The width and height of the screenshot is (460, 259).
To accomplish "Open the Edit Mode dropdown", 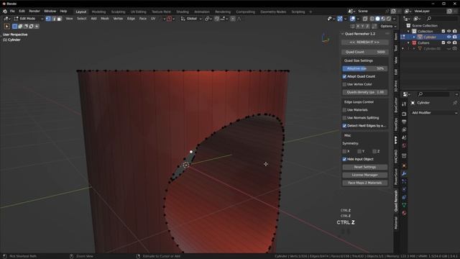I will [x=29, y=19].
